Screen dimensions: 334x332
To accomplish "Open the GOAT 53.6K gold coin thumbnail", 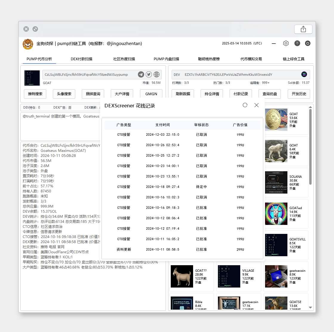I will tap(276, 120).
